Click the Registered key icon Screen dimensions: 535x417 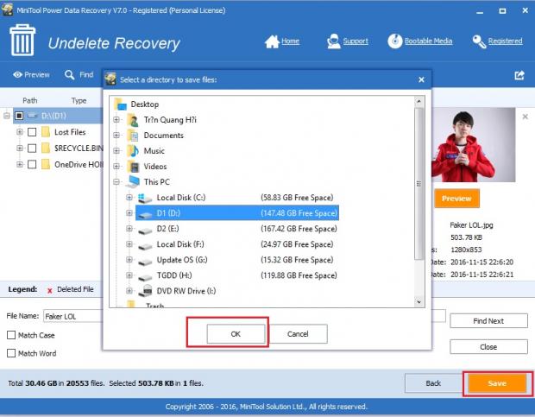point(479,41)
